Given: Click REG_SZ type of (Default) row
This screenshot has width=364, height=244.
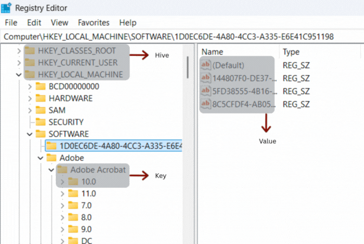Looking at the screenshot, I should [296, 65].
